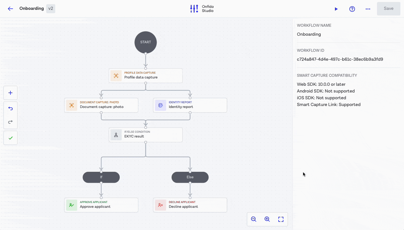Select the Document capture: photo node
Image resolution: width=404 pixels, height=230 pixels.
(x=101, y=105)
